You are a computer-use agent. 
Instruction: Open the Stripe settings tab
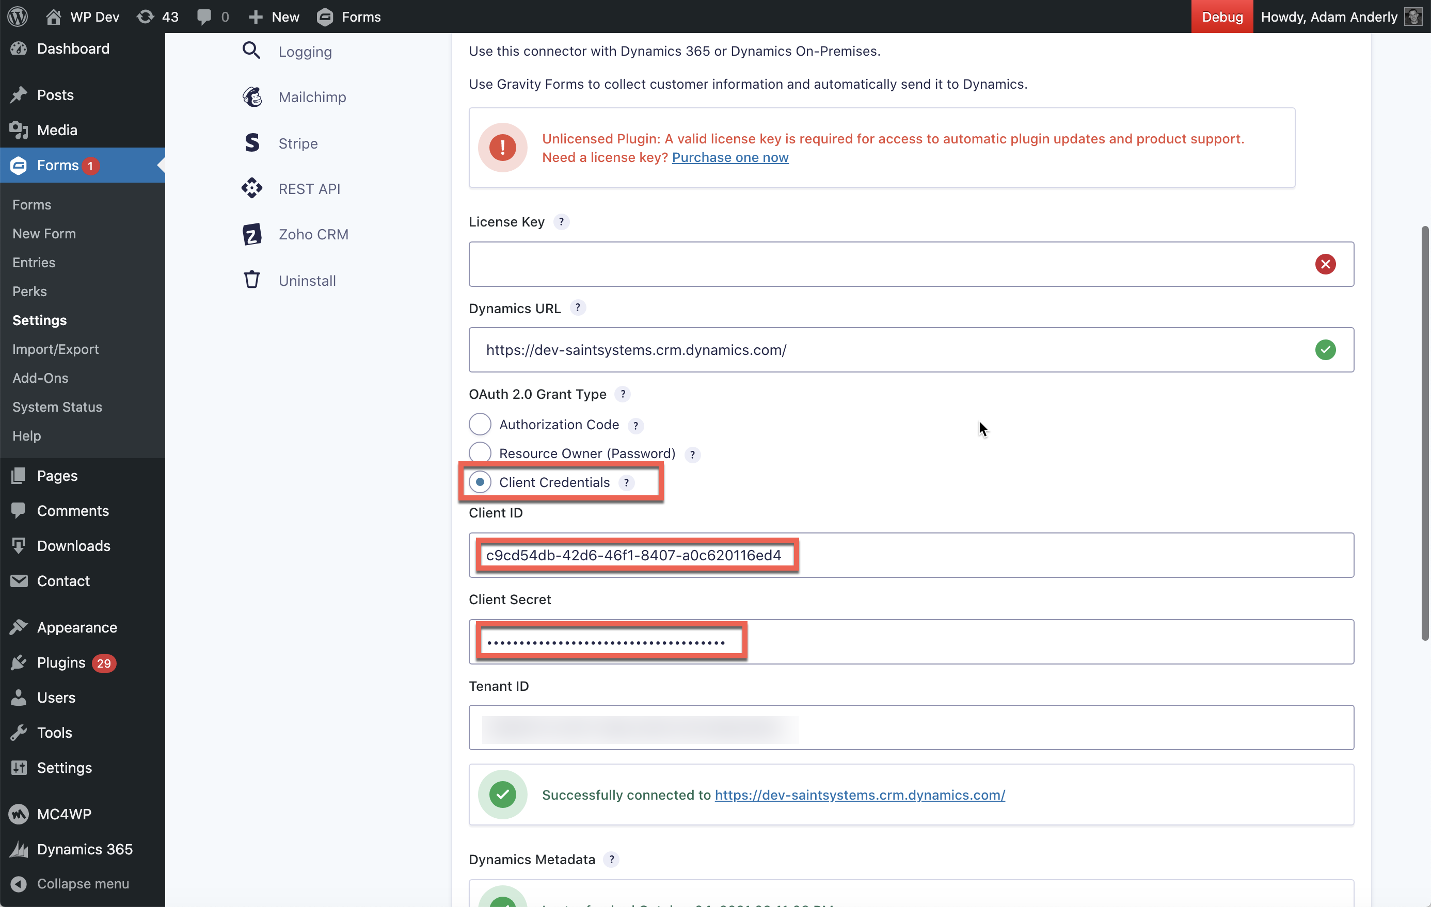pos(280,143)
